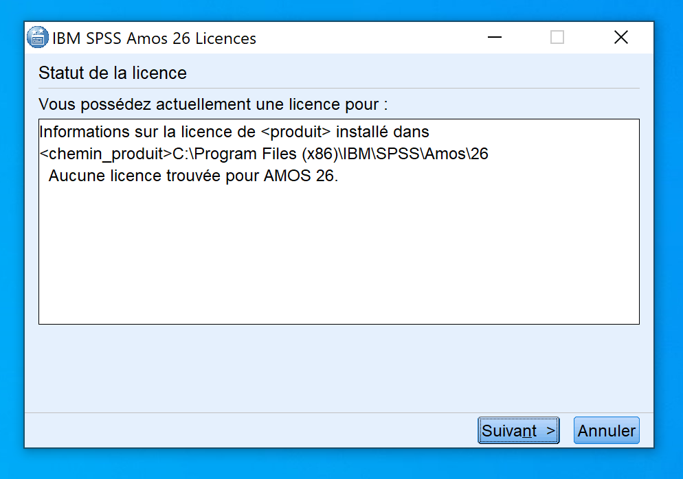This screenshot has height=479, width=683.
Task: Select the 'Statut de la licence' heading
Action: click(x=113, y=73)
